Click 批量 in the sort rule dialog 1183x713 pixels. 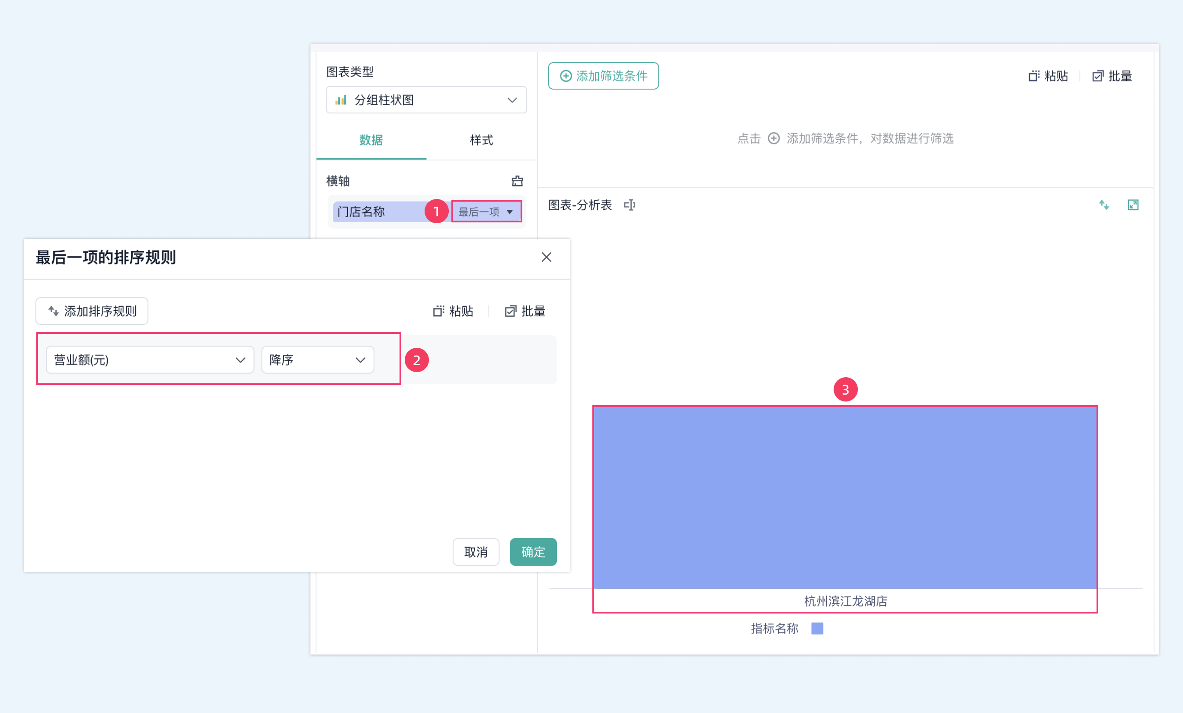[x=534, y=312]
